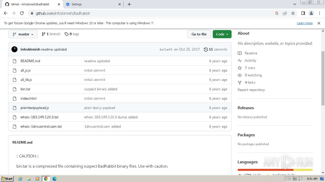Click the 'suspect binary added' commit message
325x182 pixels.
pos(101,89)
